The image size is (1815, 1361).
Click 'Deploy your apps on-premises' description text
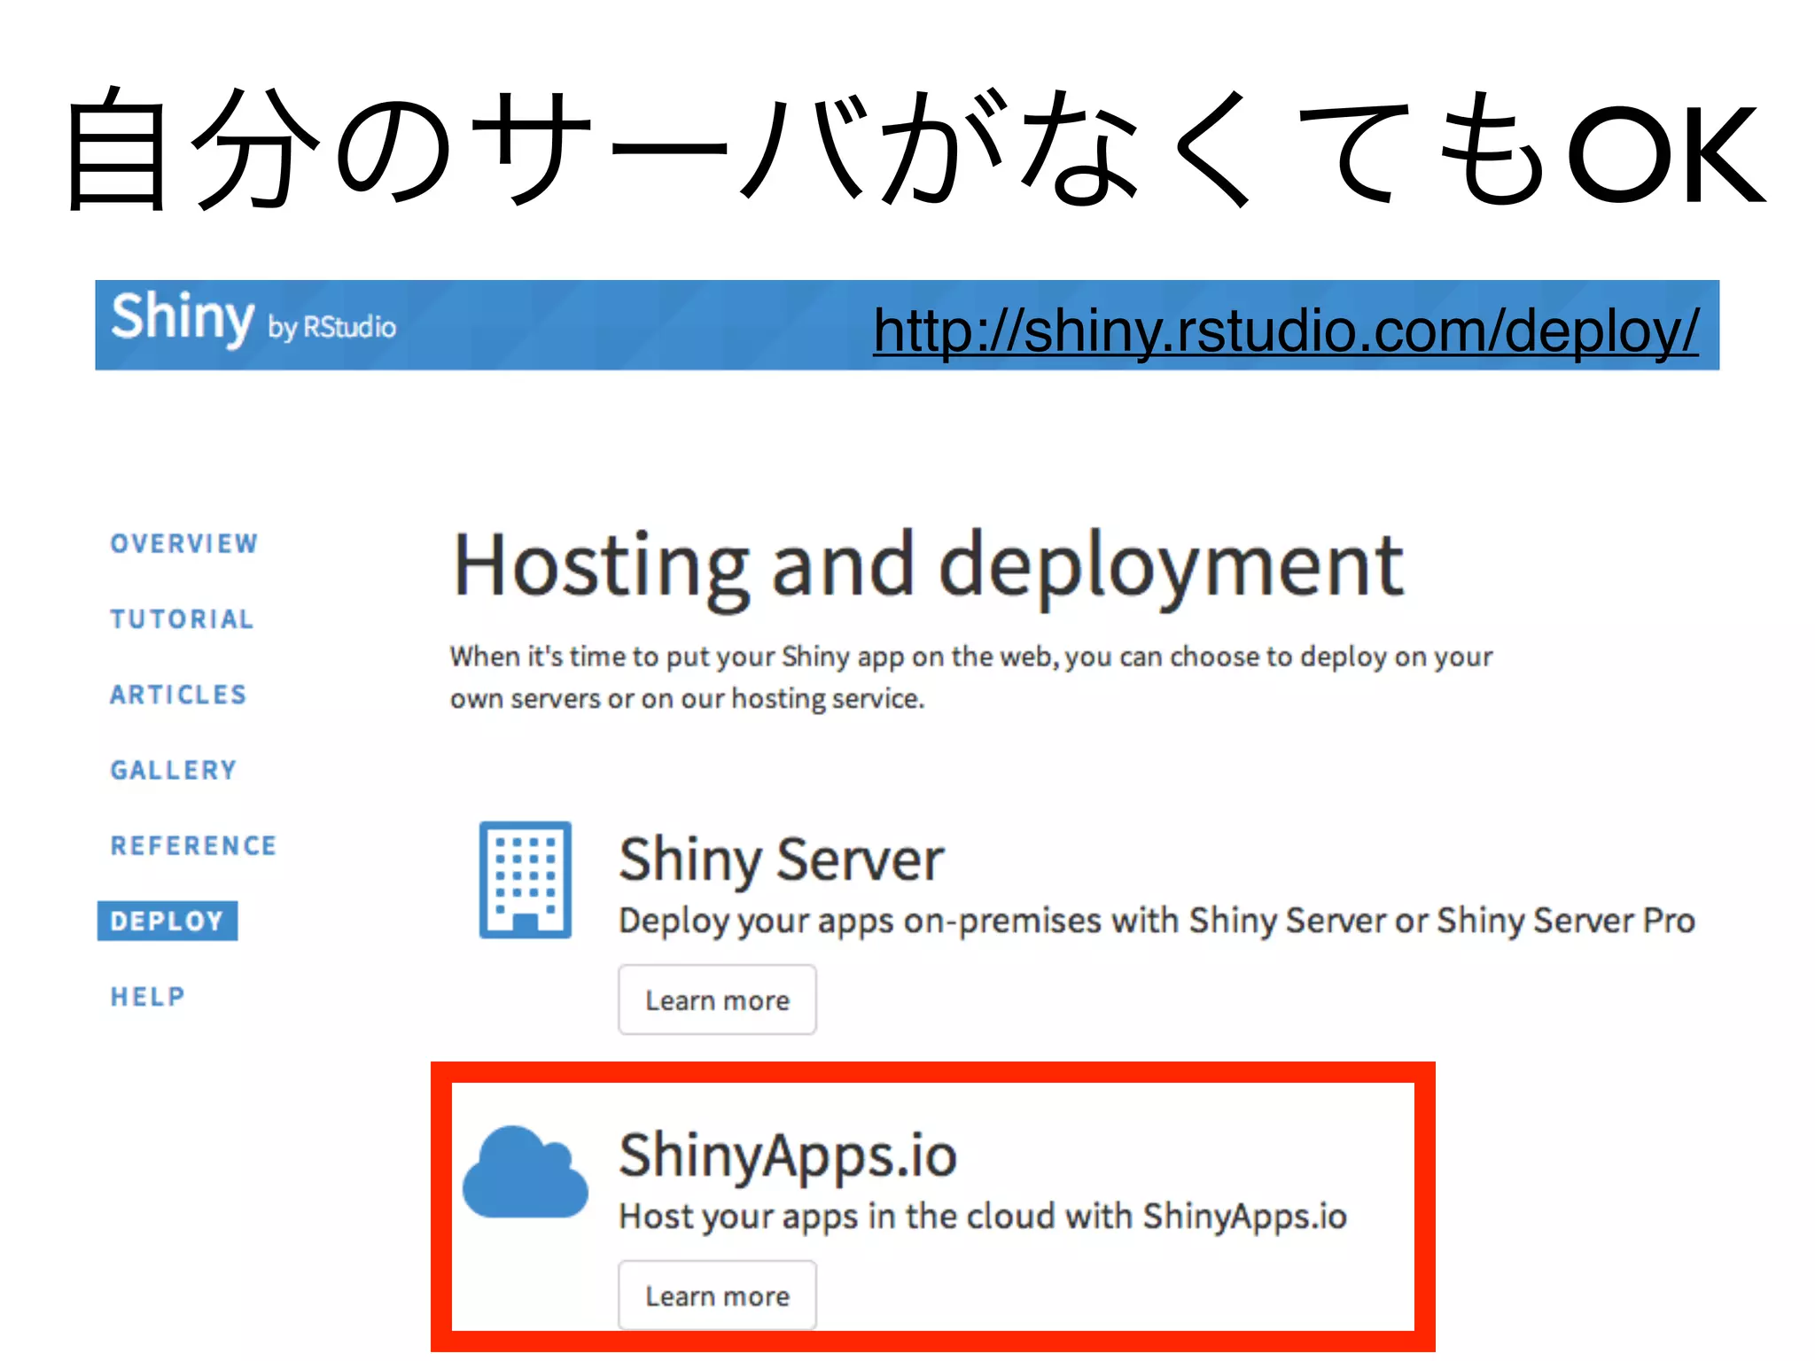pos(1157,922)
